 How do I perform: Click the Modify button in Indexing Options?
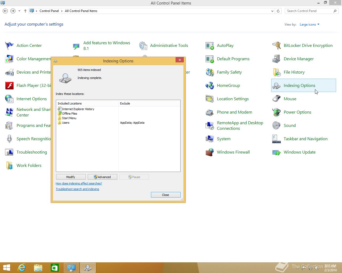click(71, 177)
